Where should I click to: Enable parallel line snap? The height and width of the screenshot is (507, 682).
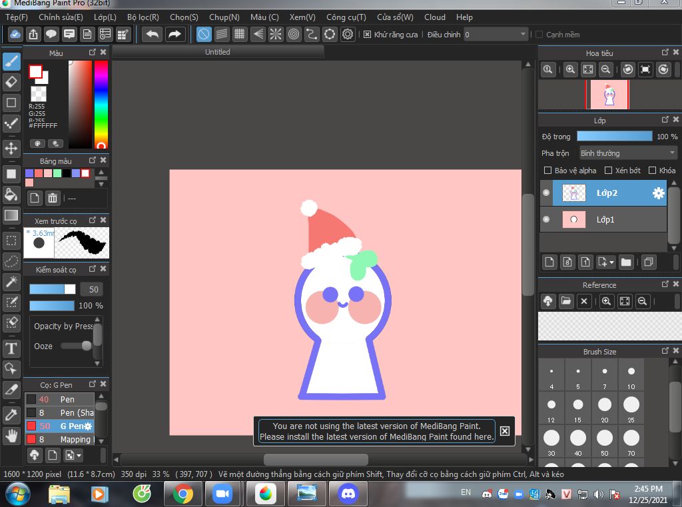point(222,35)
